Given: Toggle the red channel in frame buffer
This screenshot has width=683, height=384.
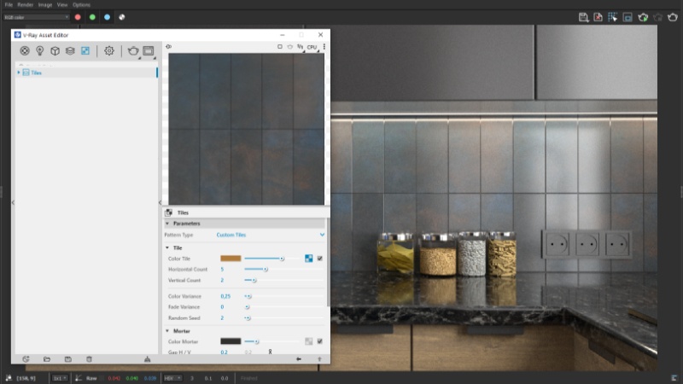Looking at the screenshot, I should click(78, 17).
